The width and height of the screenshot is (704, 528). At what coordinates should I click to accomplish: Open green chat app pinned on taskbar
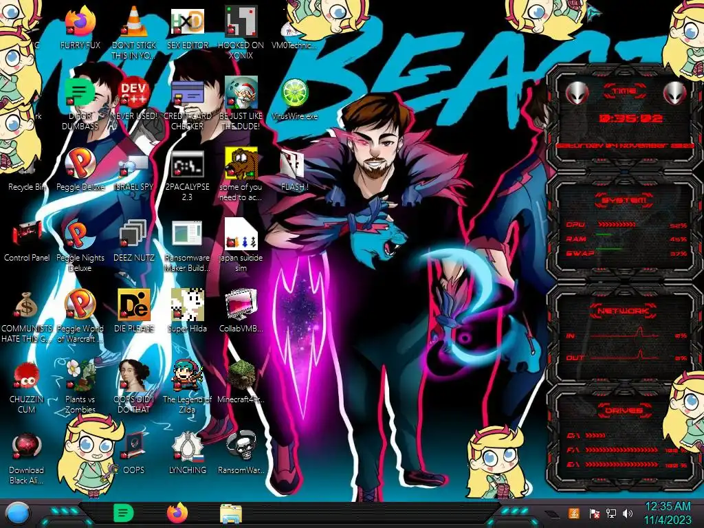124,513
